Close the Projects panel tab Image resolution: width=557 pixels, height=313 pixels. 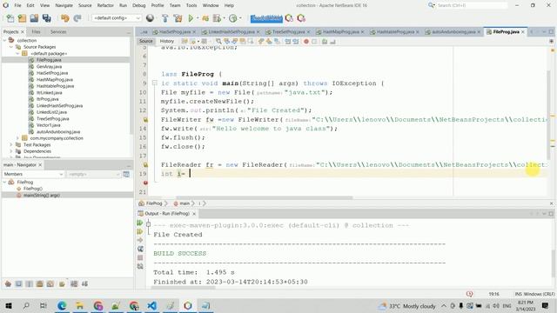pyautogui.click(x=23, y=32)
